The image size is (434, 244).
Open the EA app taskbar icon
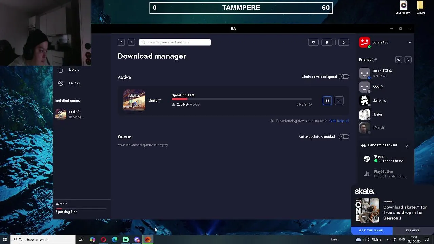148,240
